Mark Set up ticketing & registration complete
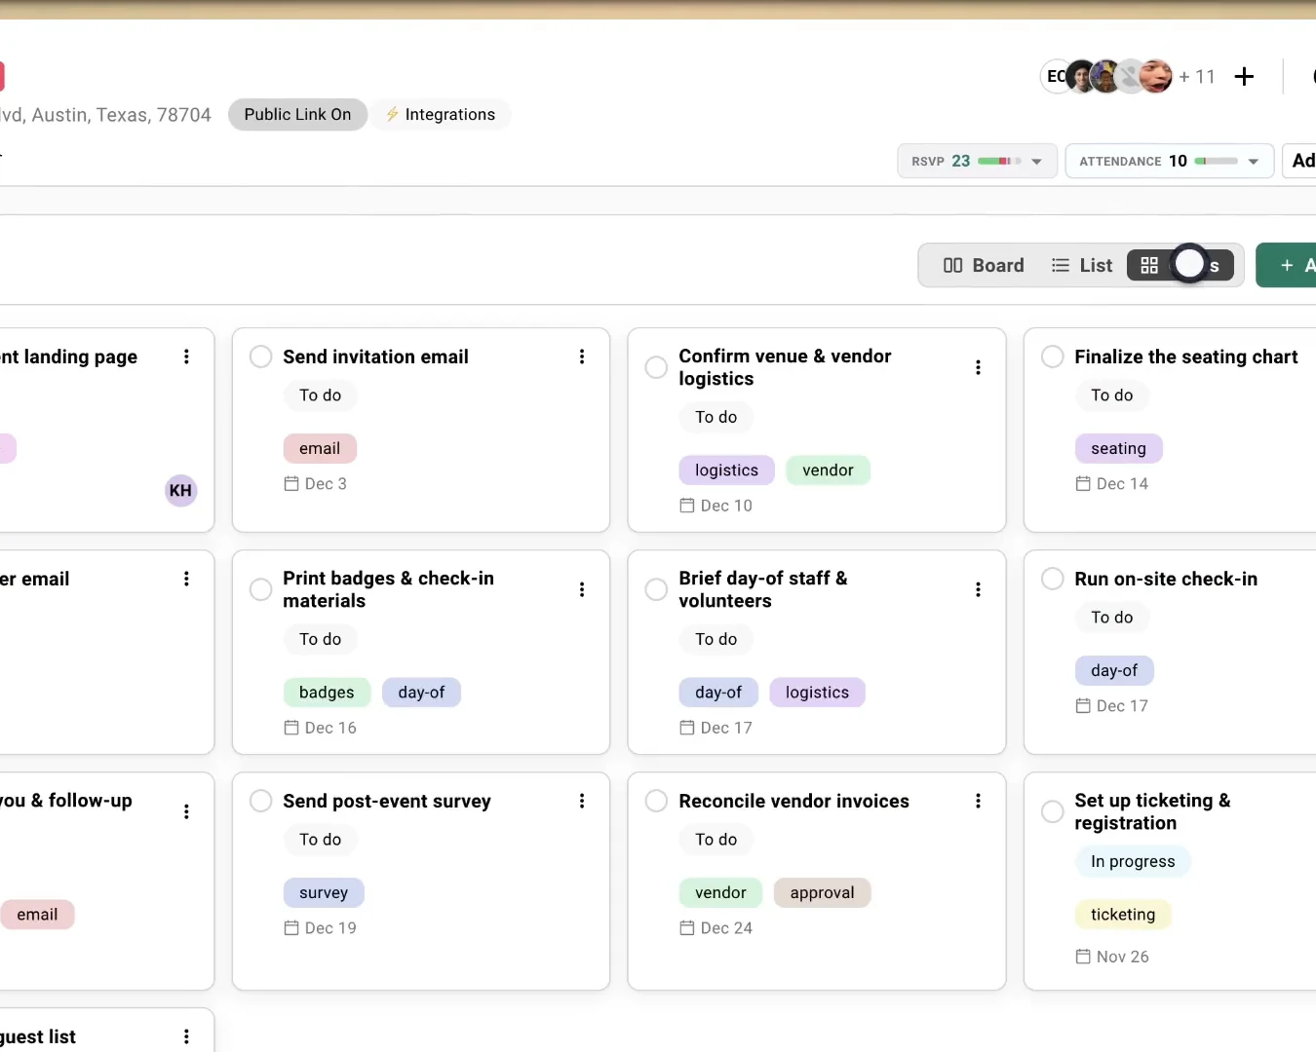The image size is (1316, 1052). click(x=1052, y=811)
